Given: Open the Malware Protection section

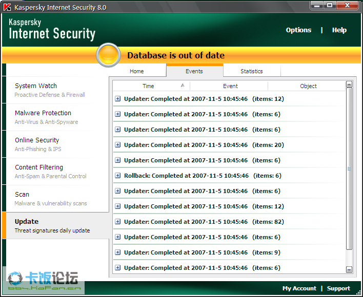Looking at the screenshot, I should tap(57, 117).
